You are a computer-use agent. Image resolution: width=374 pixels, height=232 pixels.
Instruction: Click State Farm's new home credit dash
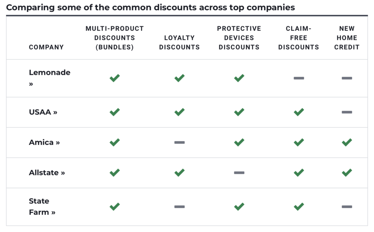[x=347, y=207]
